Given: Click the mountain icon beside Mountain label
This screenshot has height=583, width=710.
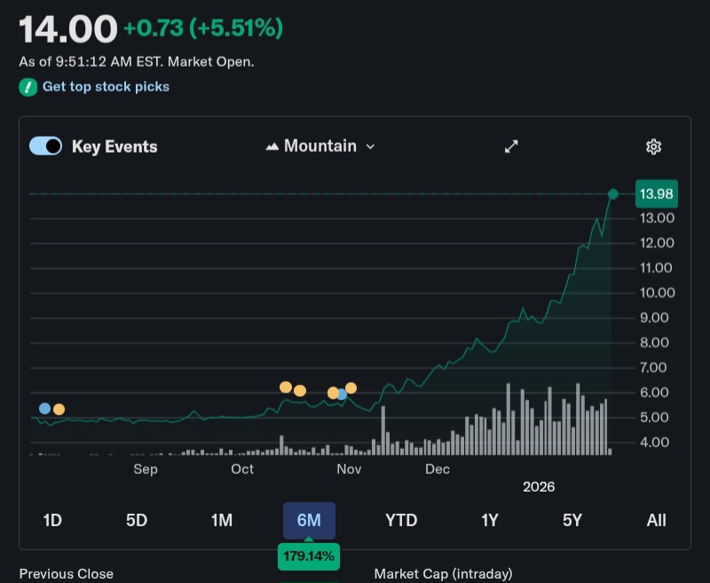Looking at the screenshot, I should click(x=272, y=146).
